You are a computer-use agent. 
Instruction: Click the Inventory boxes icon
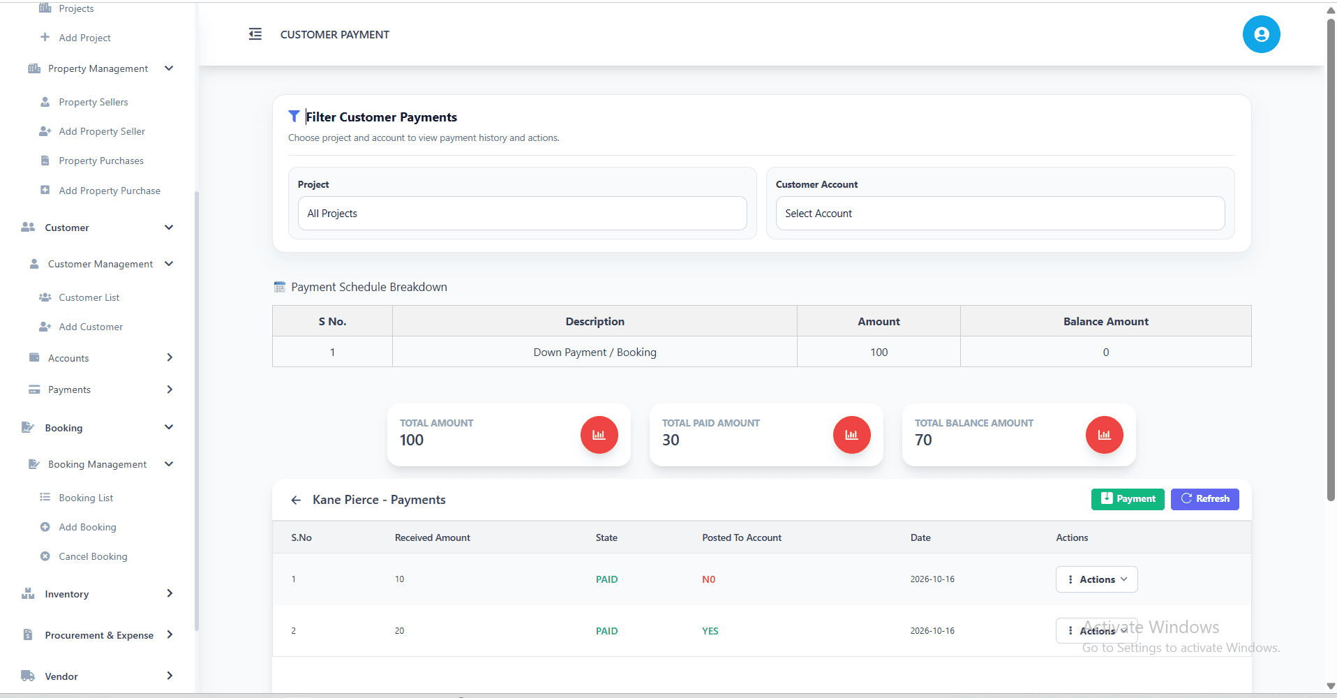pos(28,594)
